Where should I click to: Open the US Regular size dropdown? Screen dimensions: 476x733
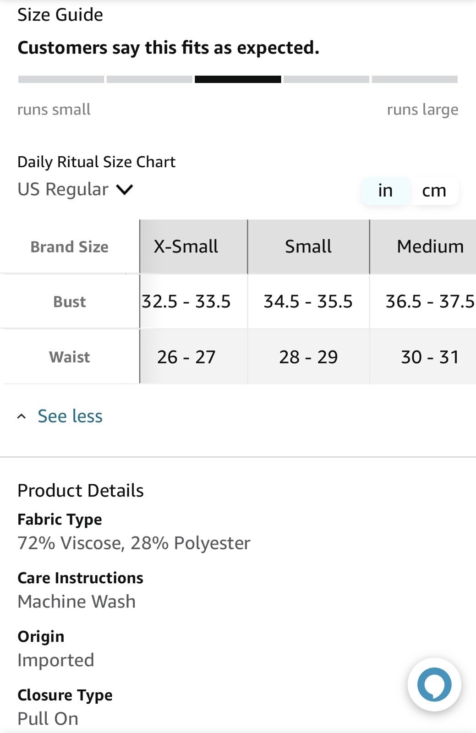pos(75,189)
